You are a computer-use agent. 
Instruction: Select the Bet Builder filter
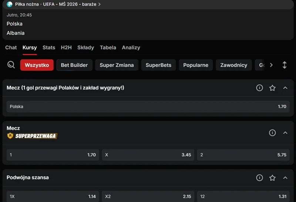[74, 65]
